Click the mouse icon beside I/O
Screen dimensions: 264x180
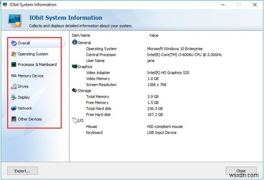[75, 120]
